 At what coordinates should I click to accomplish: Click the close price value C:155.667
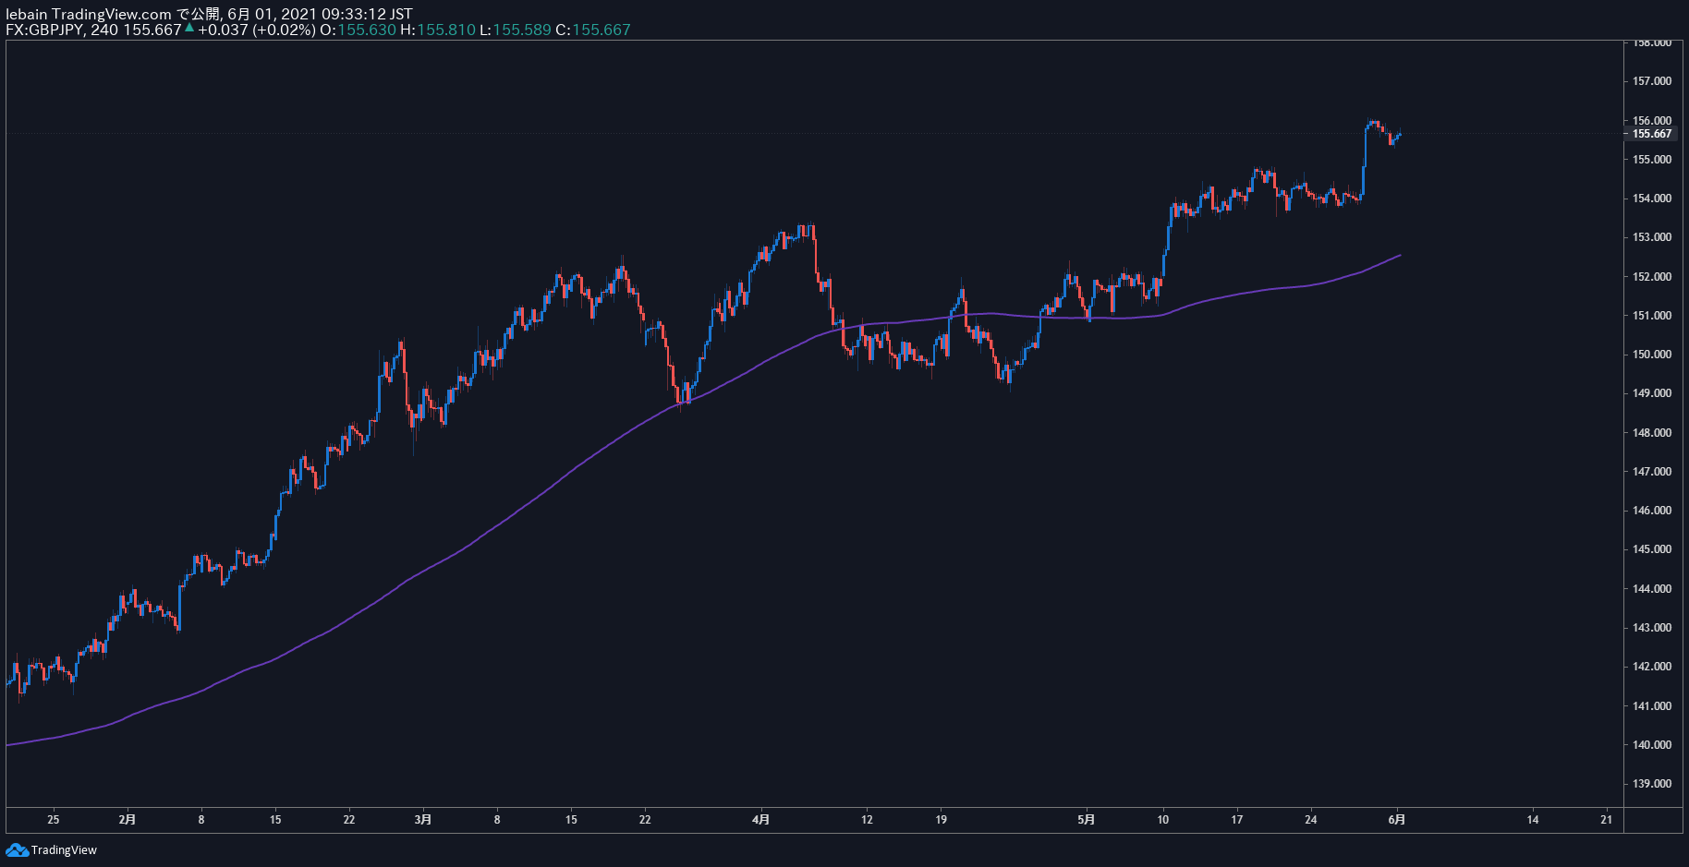[593, 30]
